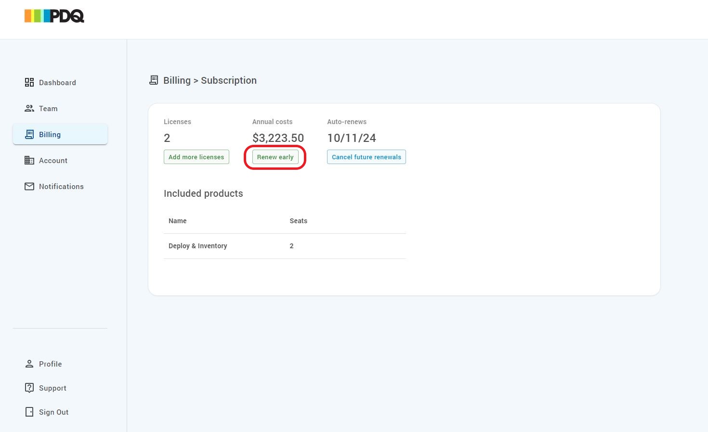Click the Team people icon
Image resolution: width=708 pixels, height=432 pixels.
tap(29, 108)
